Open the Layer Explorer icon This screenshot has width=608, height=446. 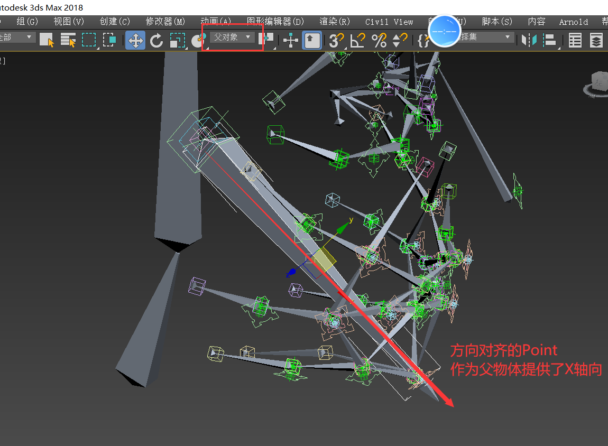coord(596,40)
